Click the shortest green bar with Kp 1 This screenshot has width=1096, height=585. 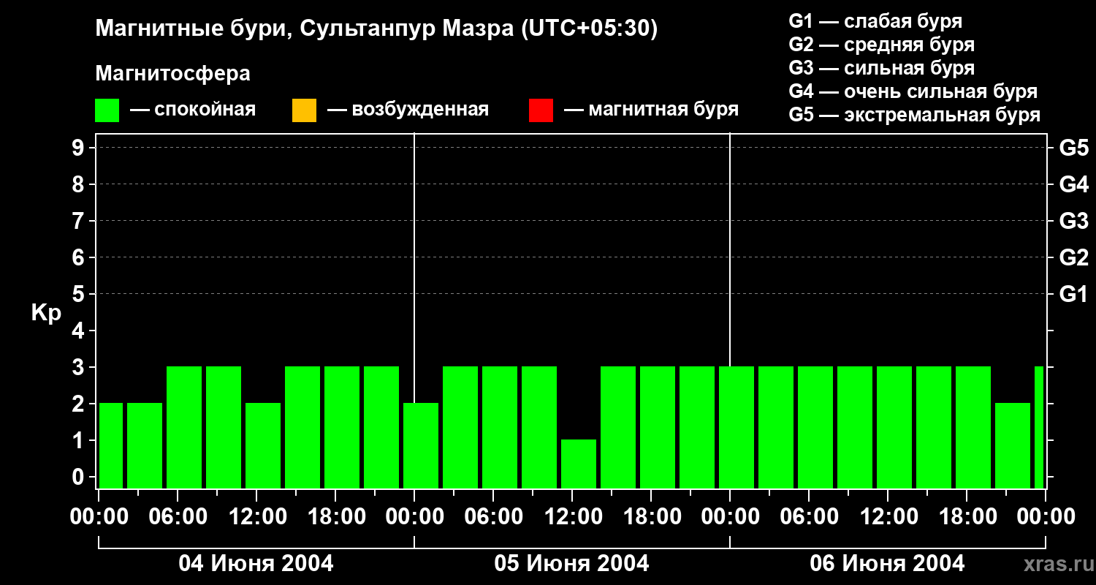pyautogui.click(x=579, y=464)
